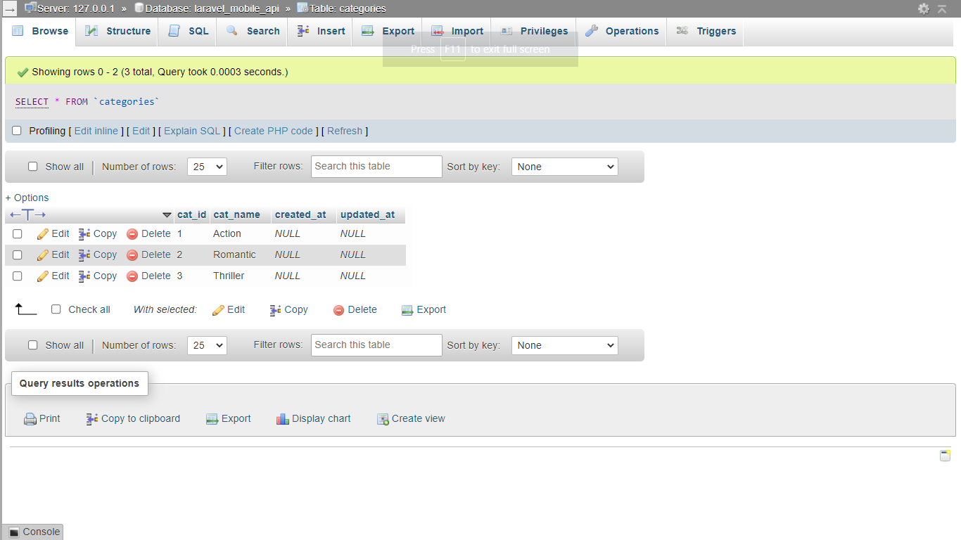Open the Operations tab
This screenshot has height=540, width=961.
click(x=621, y=31)
